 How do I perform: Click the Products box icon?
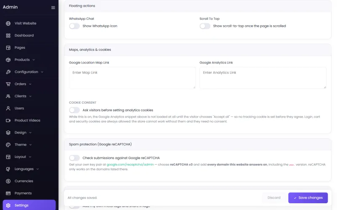coord(8,60)
